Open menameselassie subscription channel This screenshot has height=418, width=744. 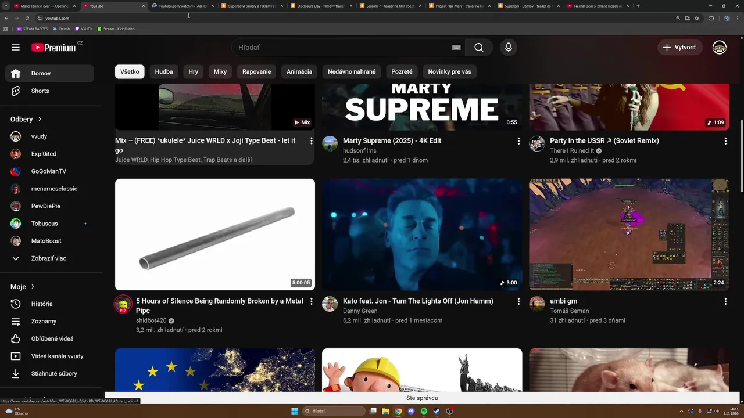[49, 189]
